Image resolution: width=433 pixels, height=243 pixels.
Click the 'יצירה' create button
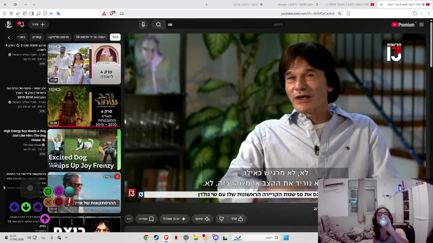[38, 25]
